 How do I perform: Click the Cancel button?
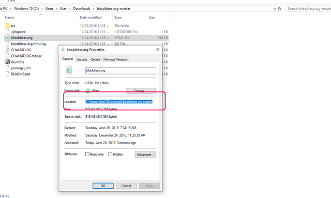click(126, 186)
